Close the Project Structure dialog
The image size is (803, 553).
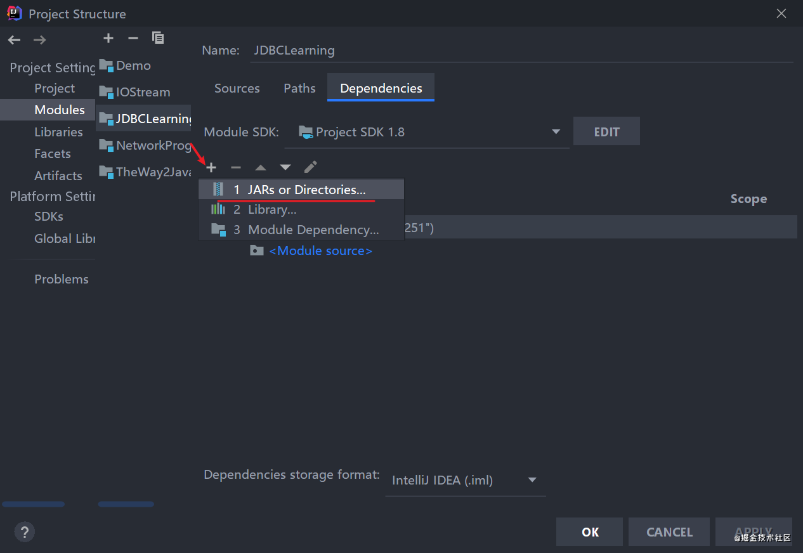tap(781, 13)
